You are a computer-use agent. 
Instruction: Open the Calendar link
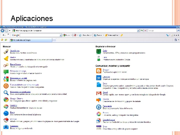[106, 76]
